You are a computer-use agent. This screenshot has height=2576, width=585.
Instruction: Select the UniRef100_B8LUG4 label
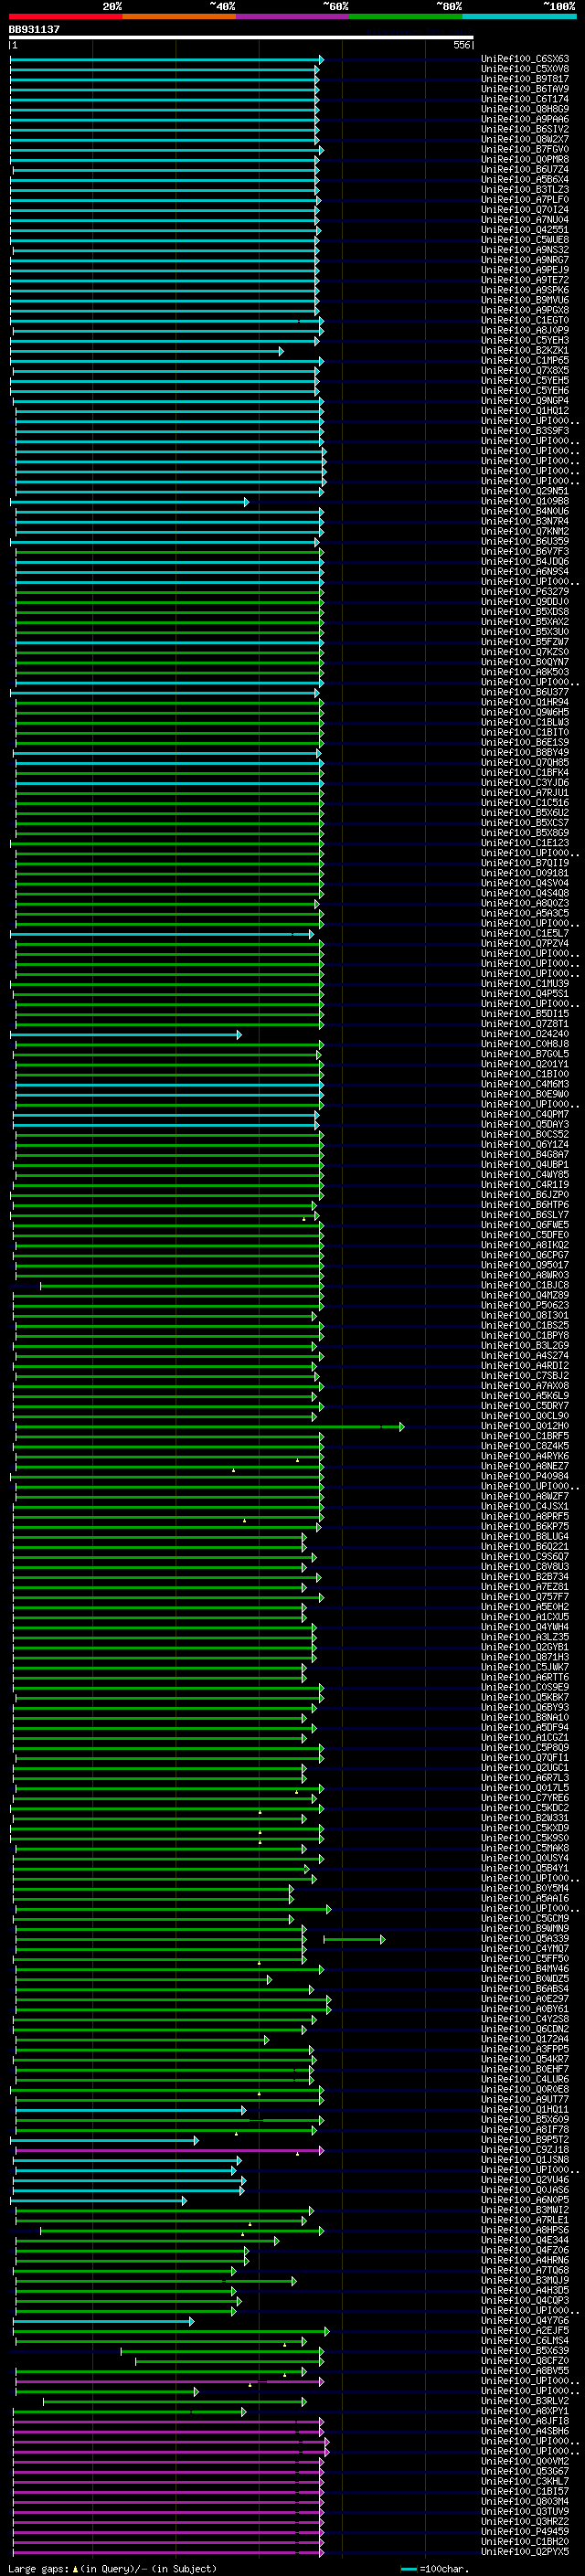pyautogui.click(x=525, y=1536)
